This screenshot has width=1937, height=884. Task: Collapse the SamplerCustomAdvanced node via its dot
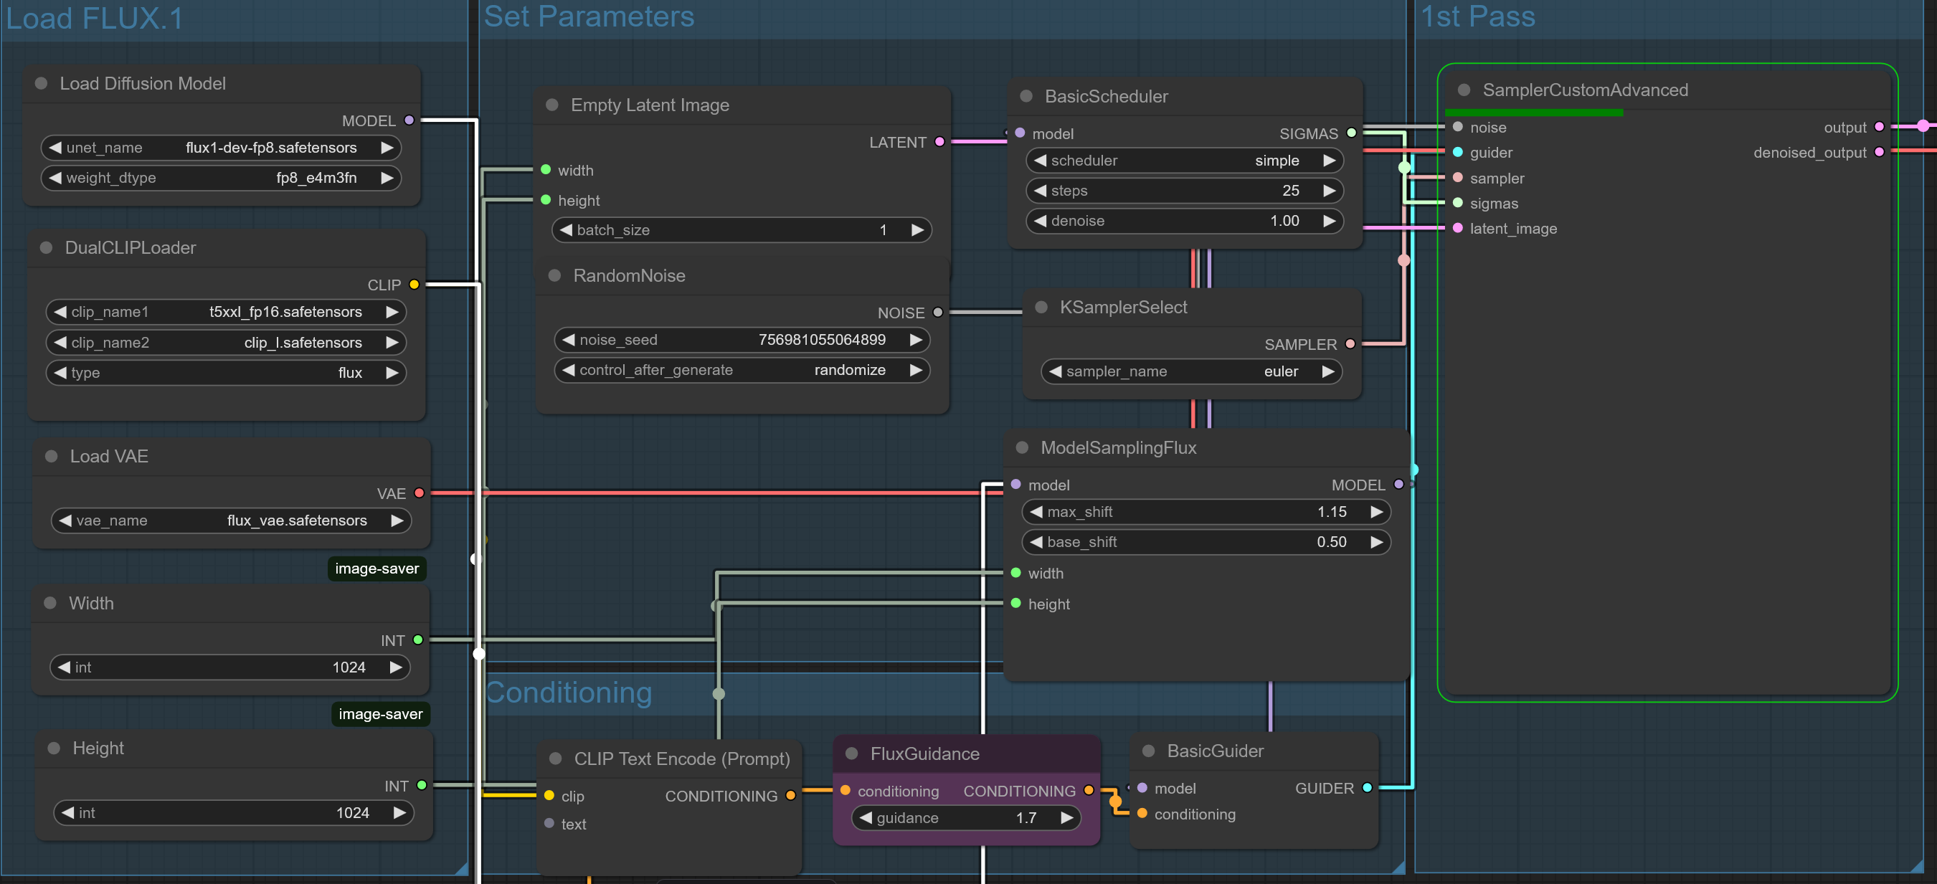point(1463,90)
